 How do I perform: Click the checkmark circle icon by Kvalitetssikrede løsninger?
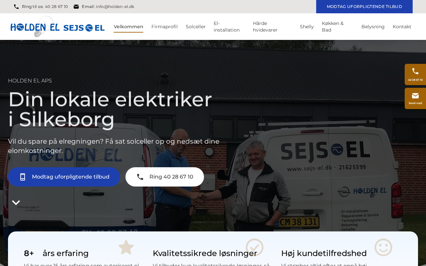[x=255, y=247]
